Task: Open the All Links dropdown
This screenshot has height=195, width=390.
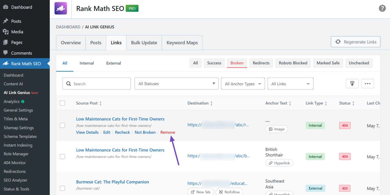Action: (x=290, y=83)
